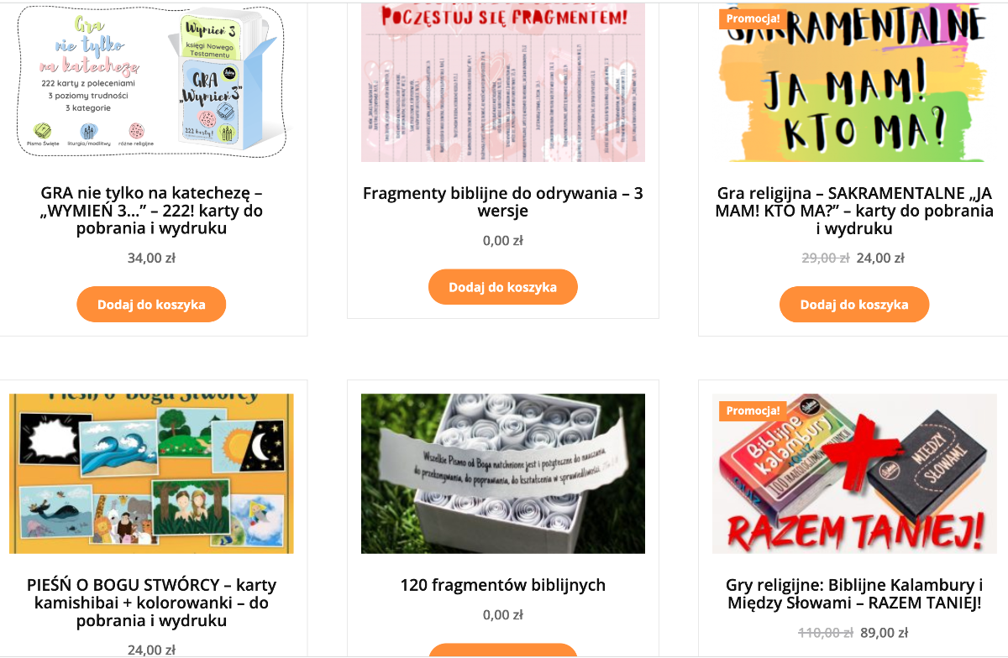This screenshot has width=1008, height=658.
Task: View the JA MAM! KTO MA? product image
Action: point(854,82)
